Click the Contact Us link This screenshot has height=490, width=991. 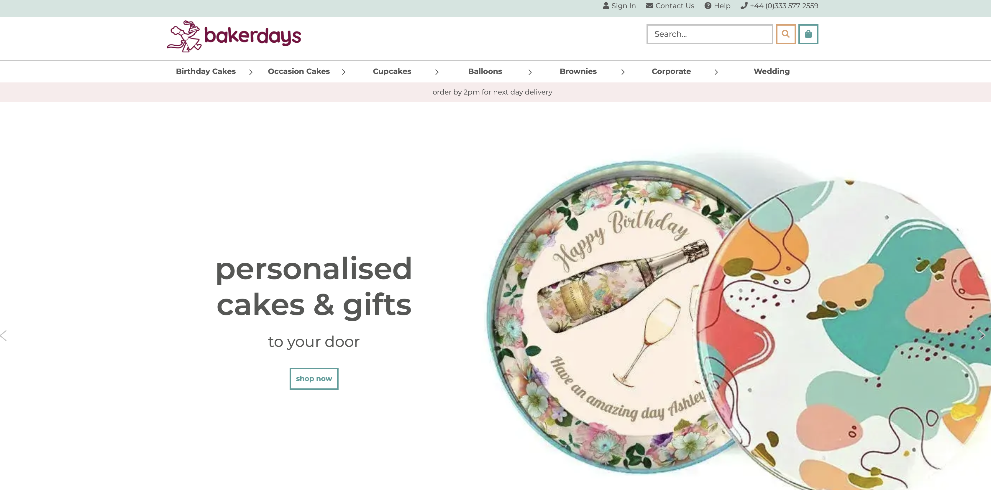point(675,6)
